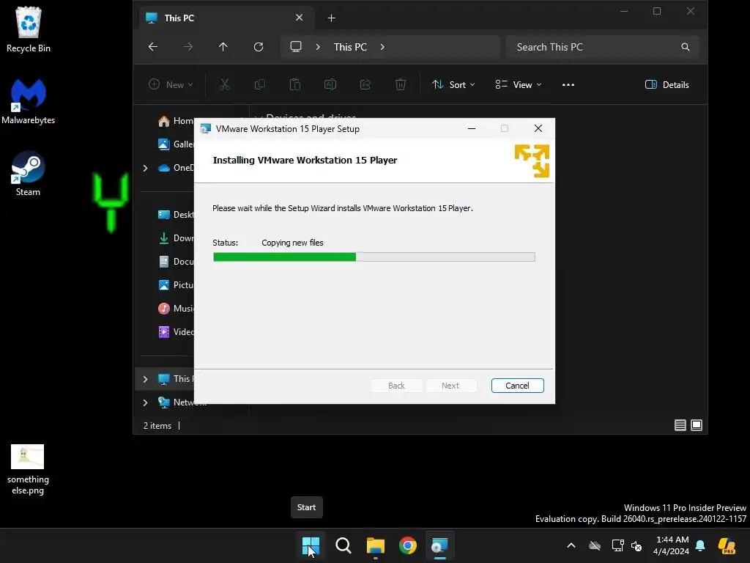The width and height of the screenshot is (750, 563).
Task: Click the muted volume tray icon
Action: 636,545
